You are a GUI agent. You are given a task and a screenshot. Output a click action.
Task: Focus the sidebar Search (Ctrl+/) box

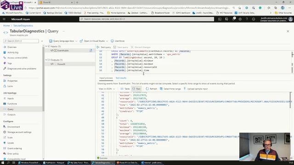[x=21, y=41]
